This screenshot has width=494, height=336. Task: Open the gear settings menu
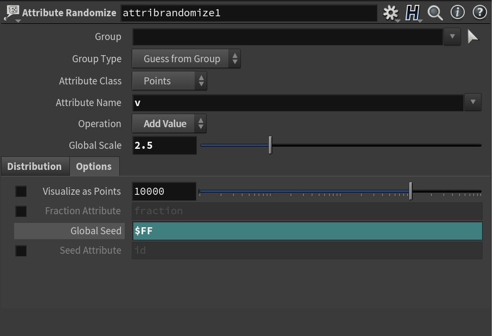point(390,13)
